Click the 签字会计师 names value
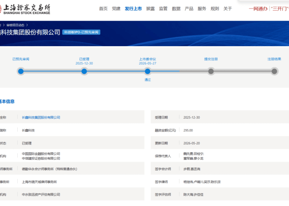289x206 pixels. tap(192, 169)
